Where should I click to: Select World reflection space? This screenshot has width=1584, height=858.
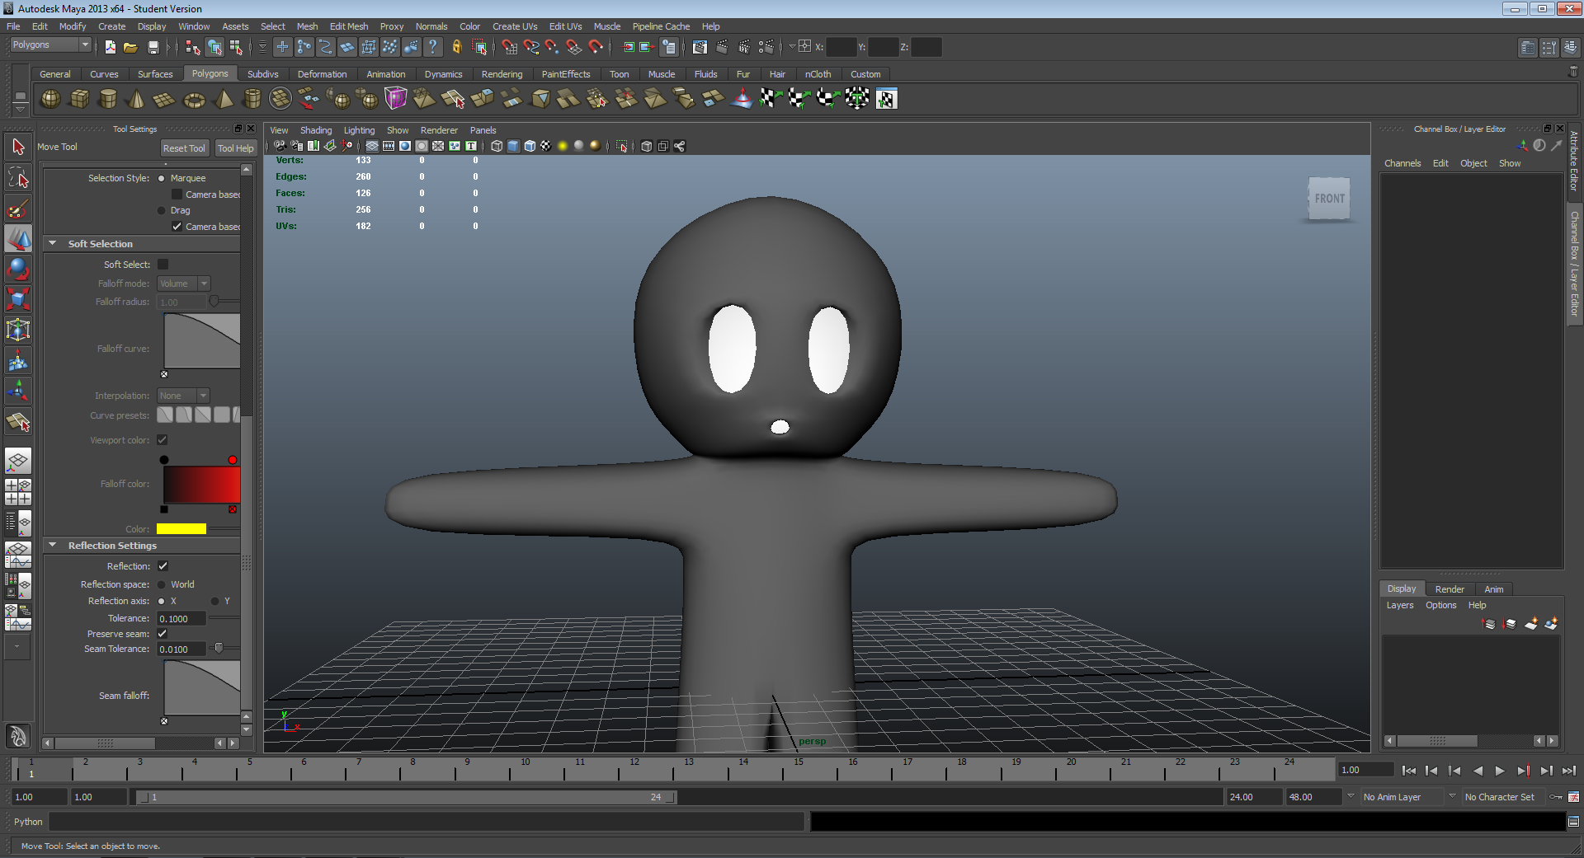pos(162,584)
